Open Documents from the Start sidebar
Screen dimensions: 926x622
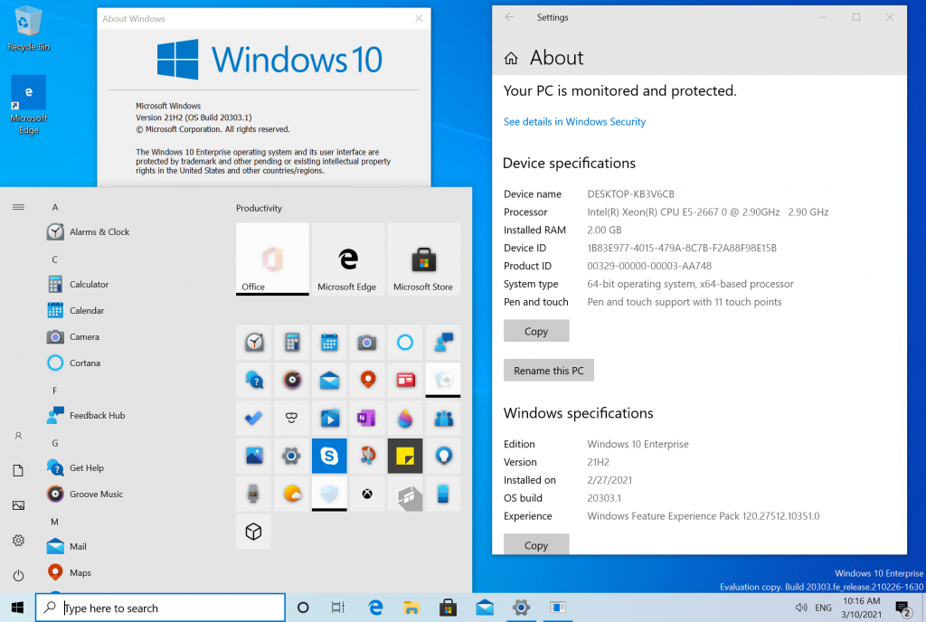18,470
